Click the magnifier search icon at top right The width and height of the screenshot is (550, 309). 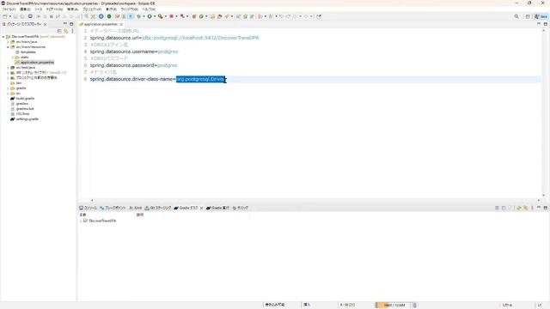click(516, 16)
